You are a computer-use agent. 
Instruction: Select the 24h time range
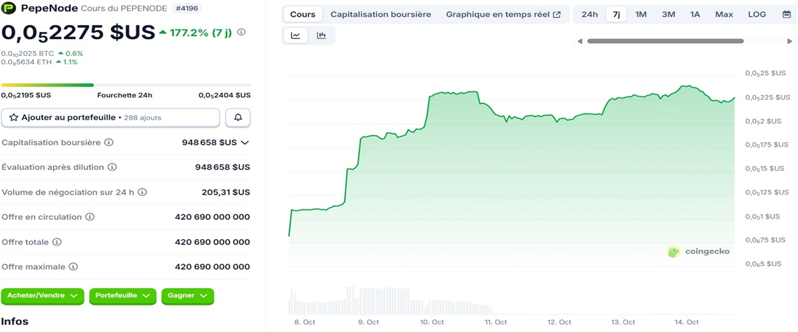(x=589, y=15)
